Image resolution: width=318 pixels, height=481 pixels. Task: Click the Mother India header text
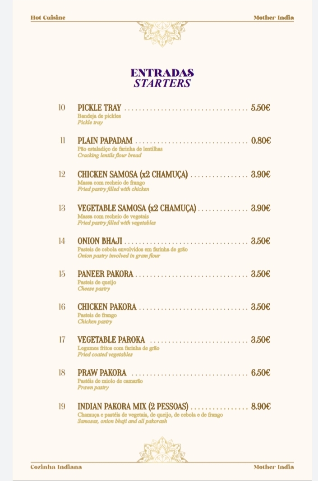tap(273, 18)
